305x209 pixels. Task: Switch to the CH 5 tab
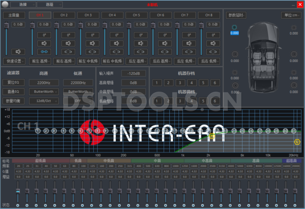pos(136,15)
